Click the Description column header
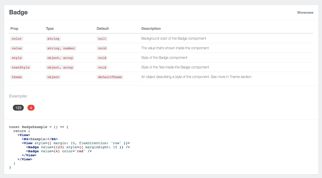 [x=151, y=29]
